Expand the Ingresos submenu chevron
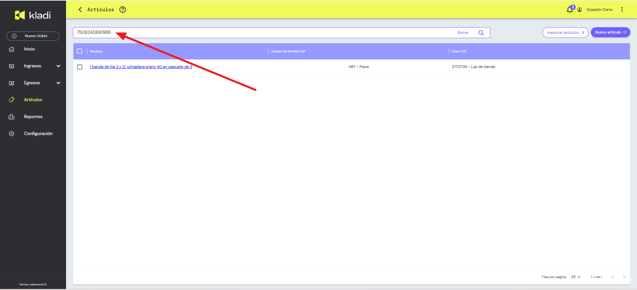Image resolution: width=637 pixels, height=290 pixels. (x=58, y=66)
